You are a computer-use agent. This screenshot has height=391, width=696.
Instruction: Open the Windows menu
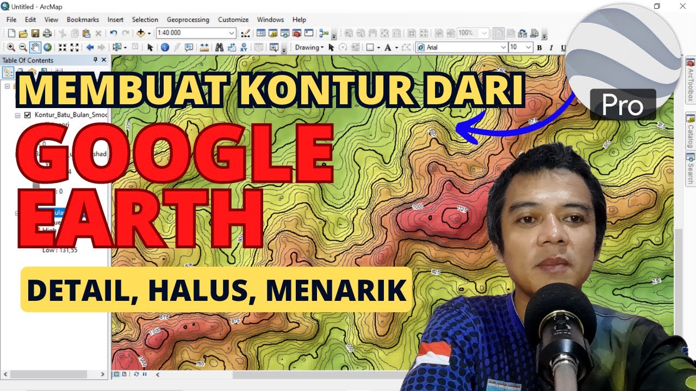pyautogui.click(x=270, y=20)
